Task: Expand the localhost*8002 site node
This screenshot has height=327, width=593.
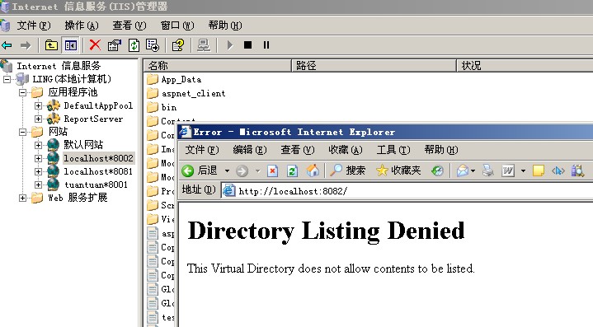Action: (x=38, y=158)
